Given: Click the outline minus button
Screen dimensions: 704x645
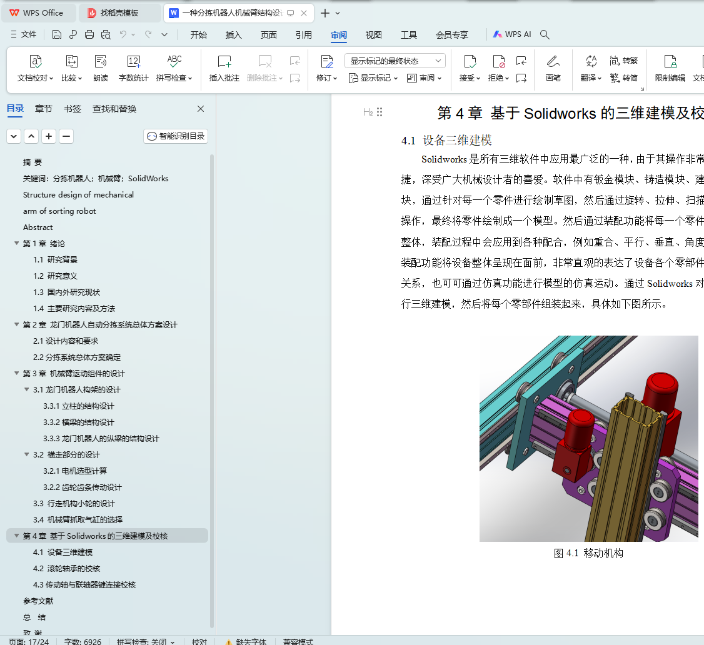Looking at the screenshot, I should pos(66,136).
